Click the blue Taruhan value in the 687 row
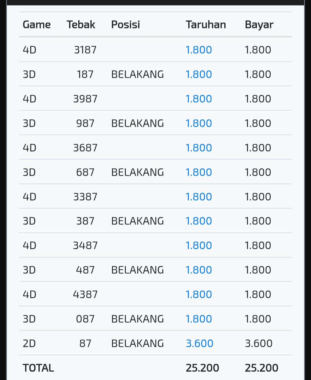The height and width of the screenshot is (380, 311). coord(199,172)
